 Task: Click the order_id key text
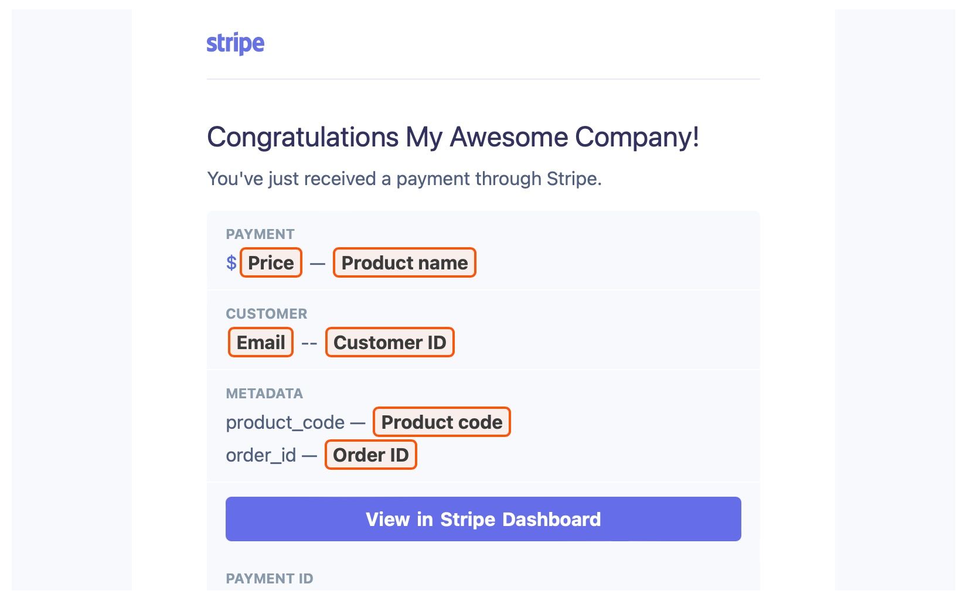tap(261, 455)
